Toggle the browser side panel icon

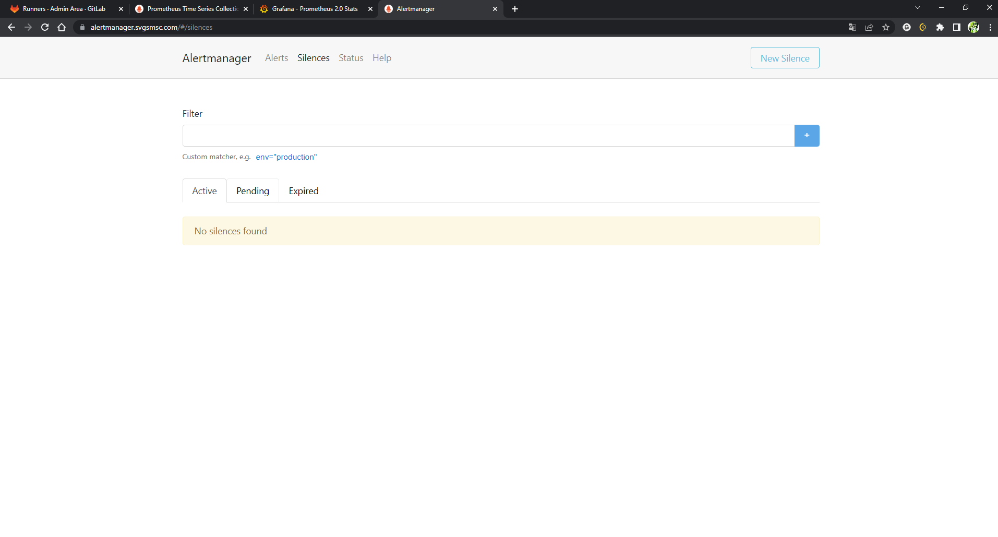point(957,27)
